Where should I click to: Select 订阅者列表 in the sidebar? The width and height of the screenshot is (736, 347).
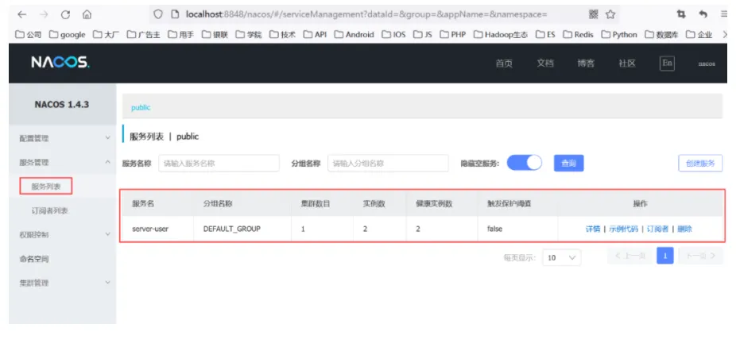coord(50,210)
